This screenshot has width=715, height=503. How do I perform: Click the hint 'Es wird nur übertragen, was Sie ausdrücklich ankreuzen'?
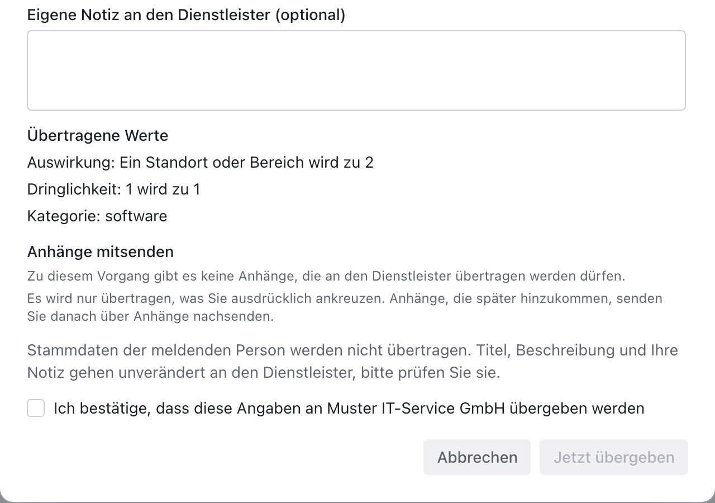[206, 298]
